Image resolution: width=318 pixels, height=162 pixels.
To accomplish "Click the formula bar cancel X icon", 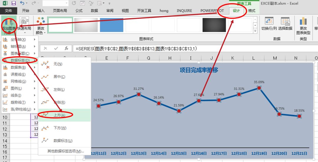I will pos(45,49).
